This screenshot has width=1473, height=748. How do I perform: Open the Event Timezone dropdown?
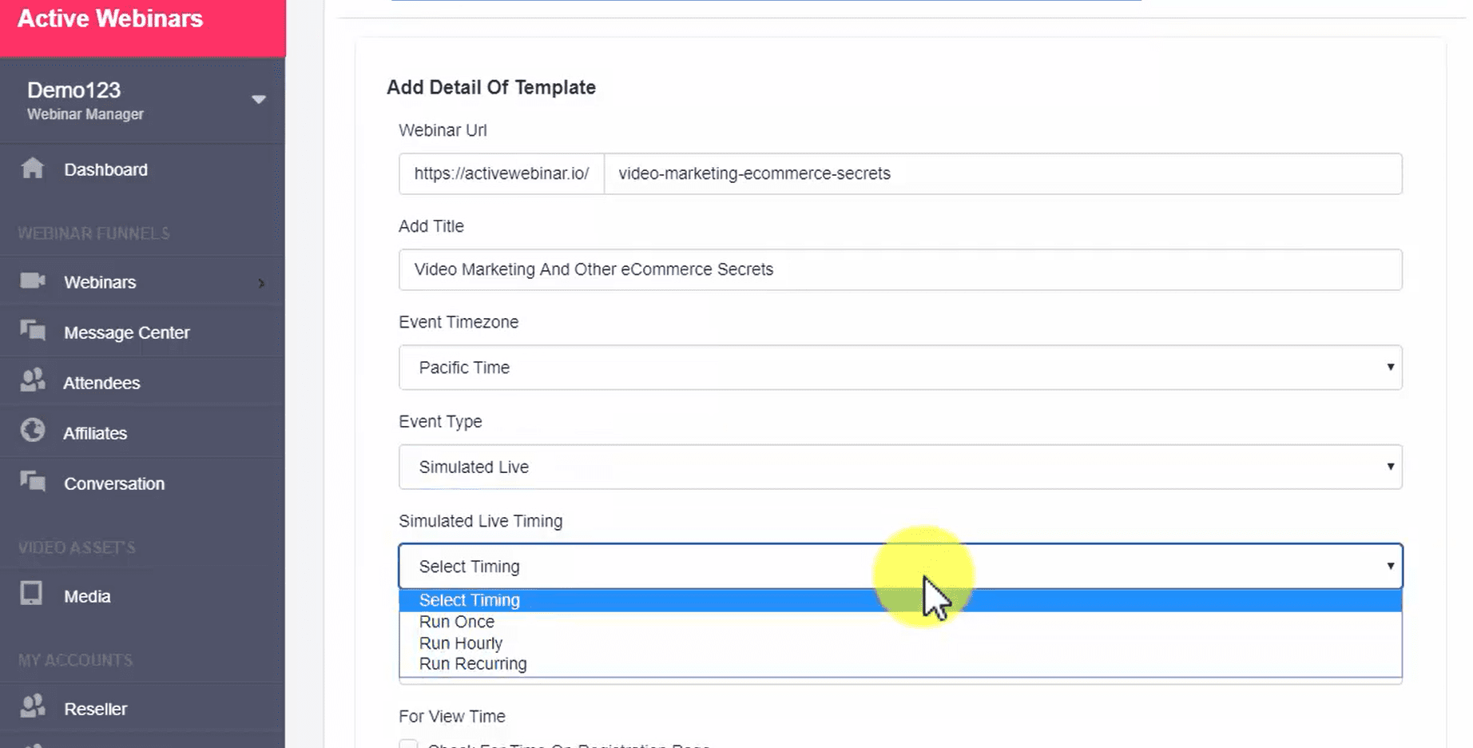pyautogui.click(x=900, y=368)
